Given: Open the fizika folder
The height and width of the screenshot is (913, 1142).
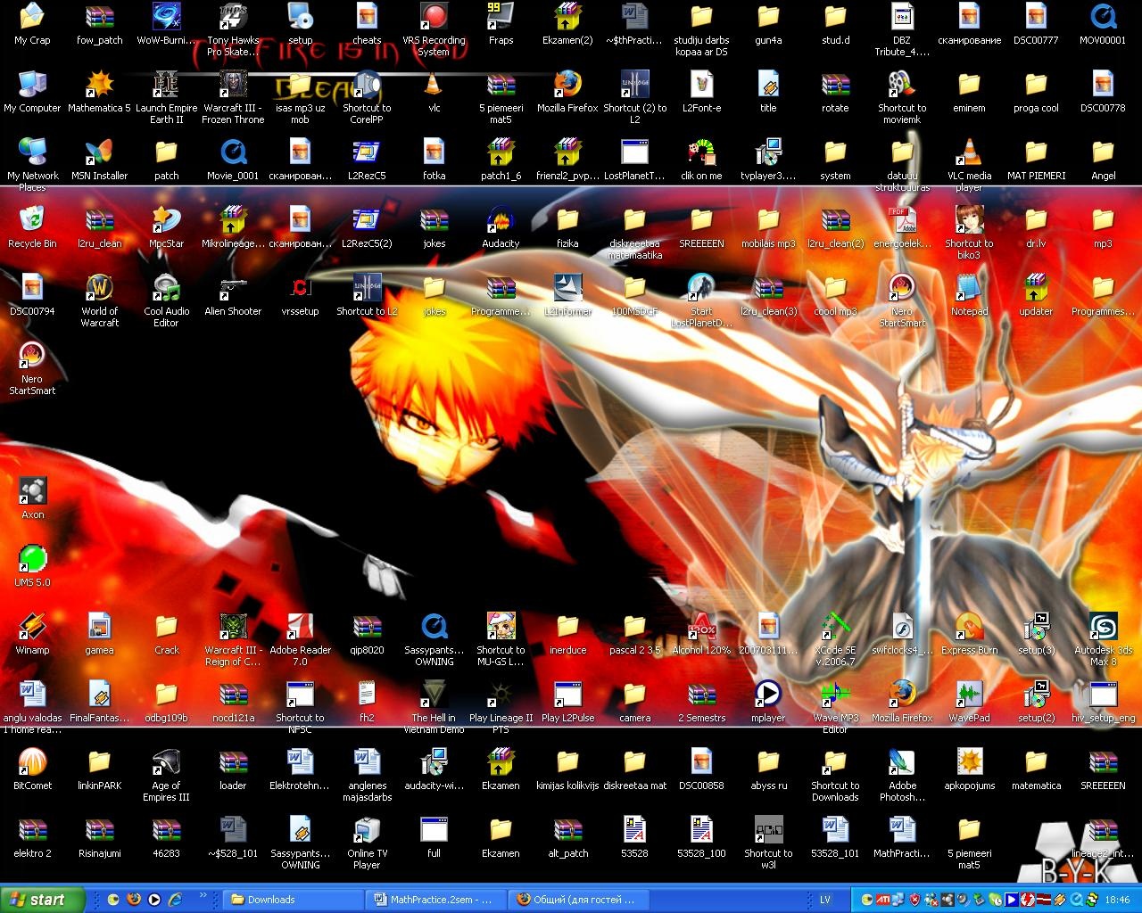Looking at the screenshot, I should 567,220.
